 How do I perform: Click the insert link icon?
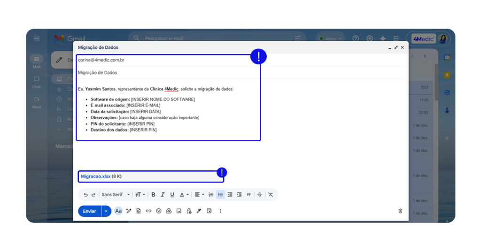coord(148,211)
